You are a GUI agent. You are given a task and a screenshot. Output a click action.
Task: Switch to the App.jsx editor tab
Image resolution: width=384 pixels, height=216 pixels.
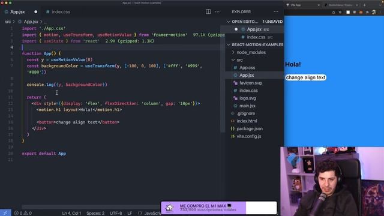click(17, 12)
